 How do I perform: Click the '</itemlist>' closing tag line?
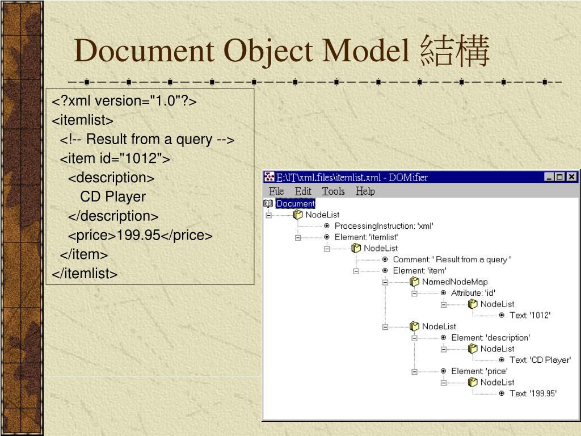(x=85, y=274)
